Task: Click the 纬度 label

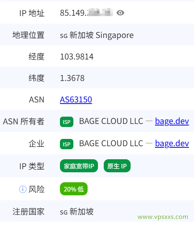Action: 36,78
